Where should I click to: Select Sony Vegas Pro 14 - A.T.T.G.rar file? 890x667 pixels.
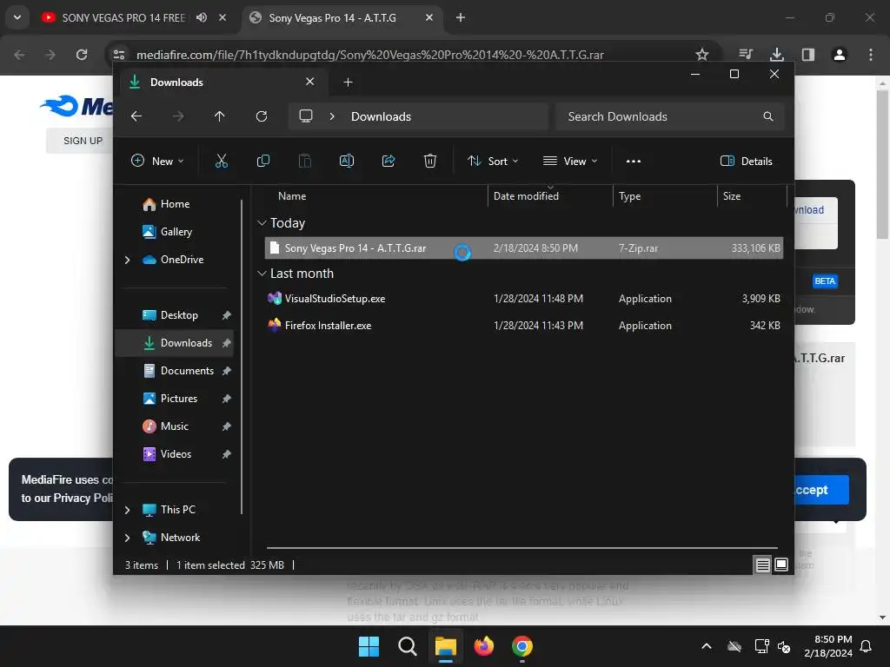coord(523,248)
